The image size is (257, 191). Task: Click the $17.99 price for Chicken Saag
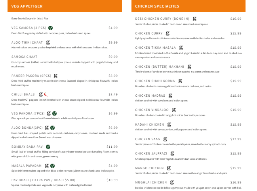pyautogui.click(x=236, y=139)
